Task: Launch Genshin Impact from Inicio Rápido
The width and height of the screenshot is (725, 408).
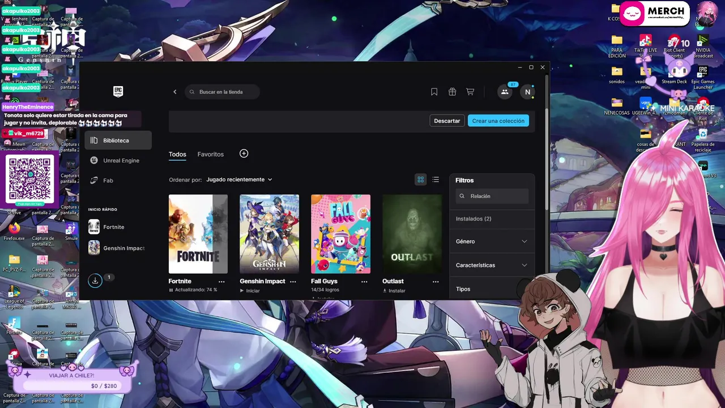Action: pos(117,248)
